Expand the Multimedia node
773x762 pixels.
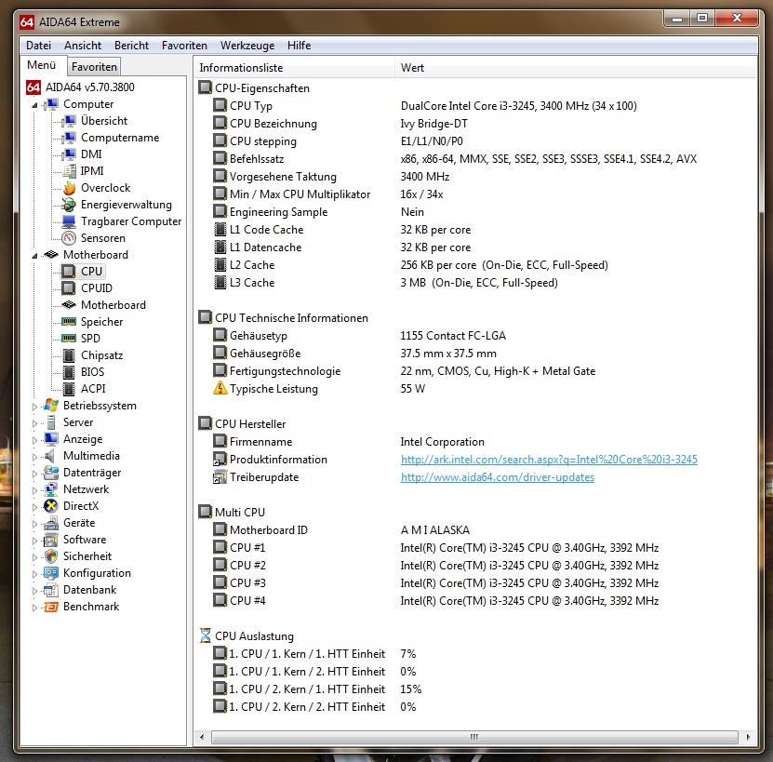tap(34, 457)
